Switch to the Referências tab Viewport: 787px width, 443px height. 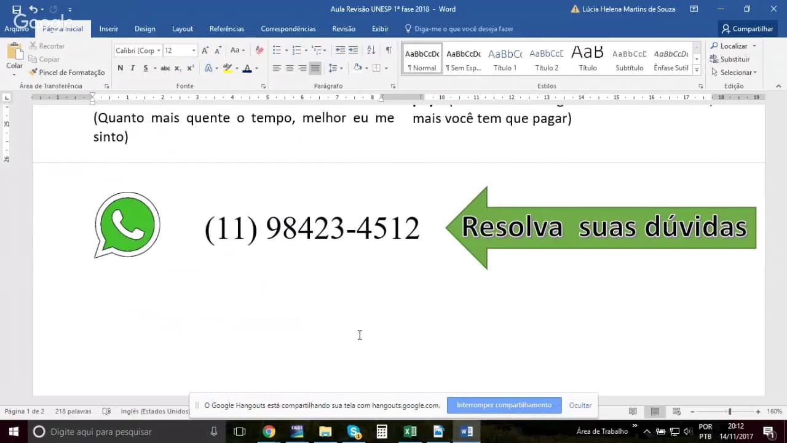[x=227, y=29]
